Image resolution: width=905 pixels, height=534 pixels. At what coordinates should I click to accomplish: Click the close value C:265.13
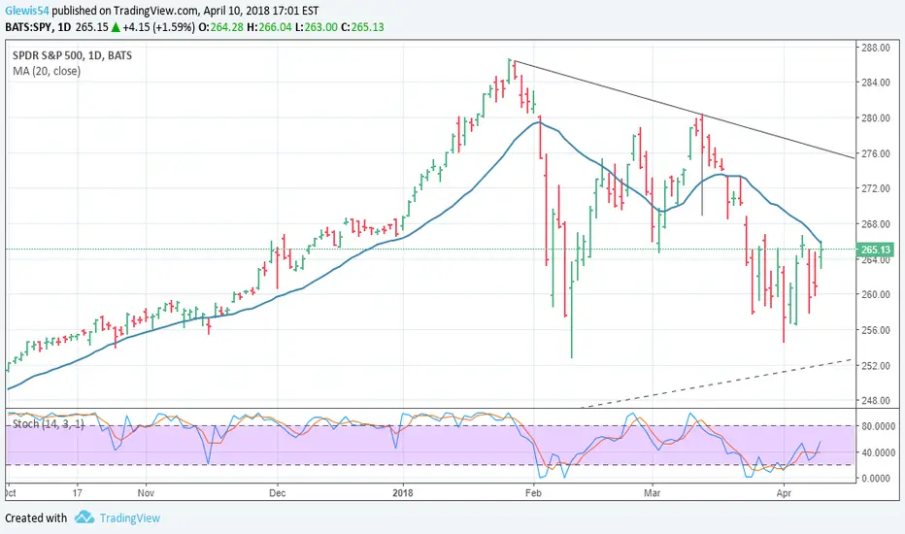click(362, 27)
